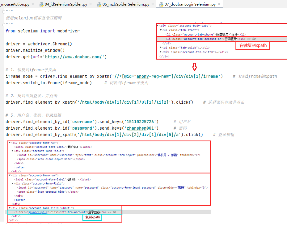
Task: Click the 'driver = webdriver.Chrome()' line
Action: [x=39, y=44]
